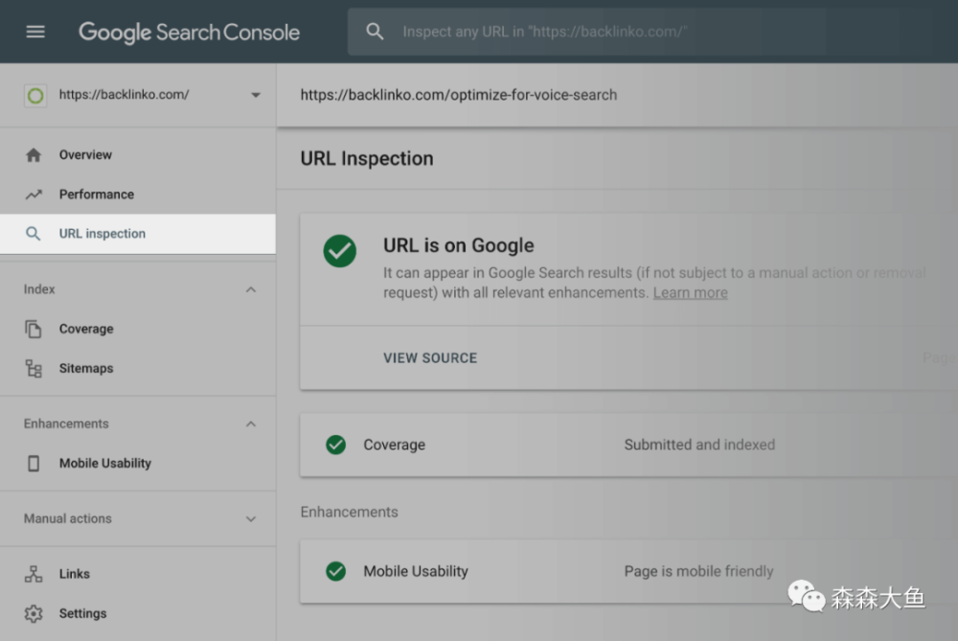Click the Mobile Usability phone icon
958x641 pixels.
[34, 464]
